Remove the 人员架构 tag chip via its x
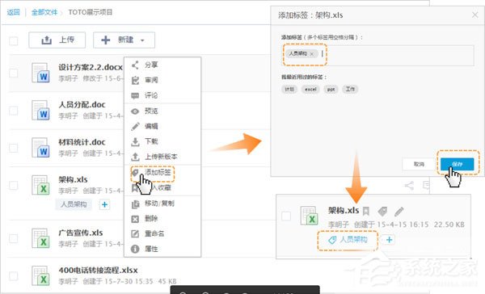485x294 pixels. 312,54
